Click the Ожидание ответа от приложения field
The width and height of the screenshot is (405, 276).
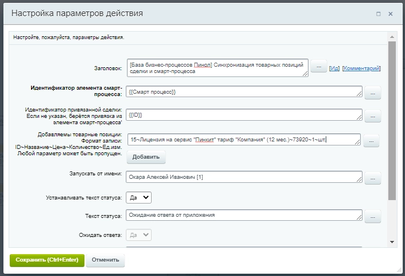(x=244, y=216)
